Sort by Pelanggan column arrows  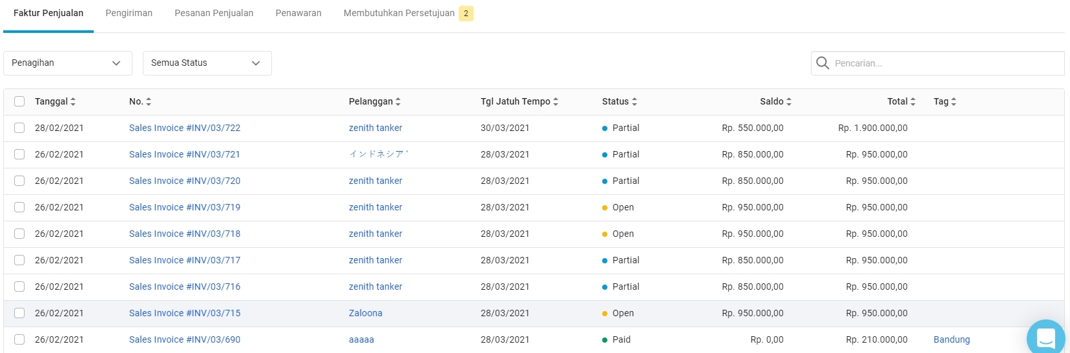coord(398,102)
